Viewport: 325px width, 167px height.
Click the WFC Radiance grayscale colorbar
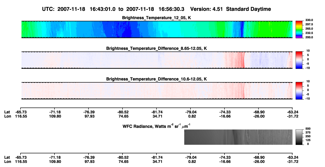pos(299,137)
